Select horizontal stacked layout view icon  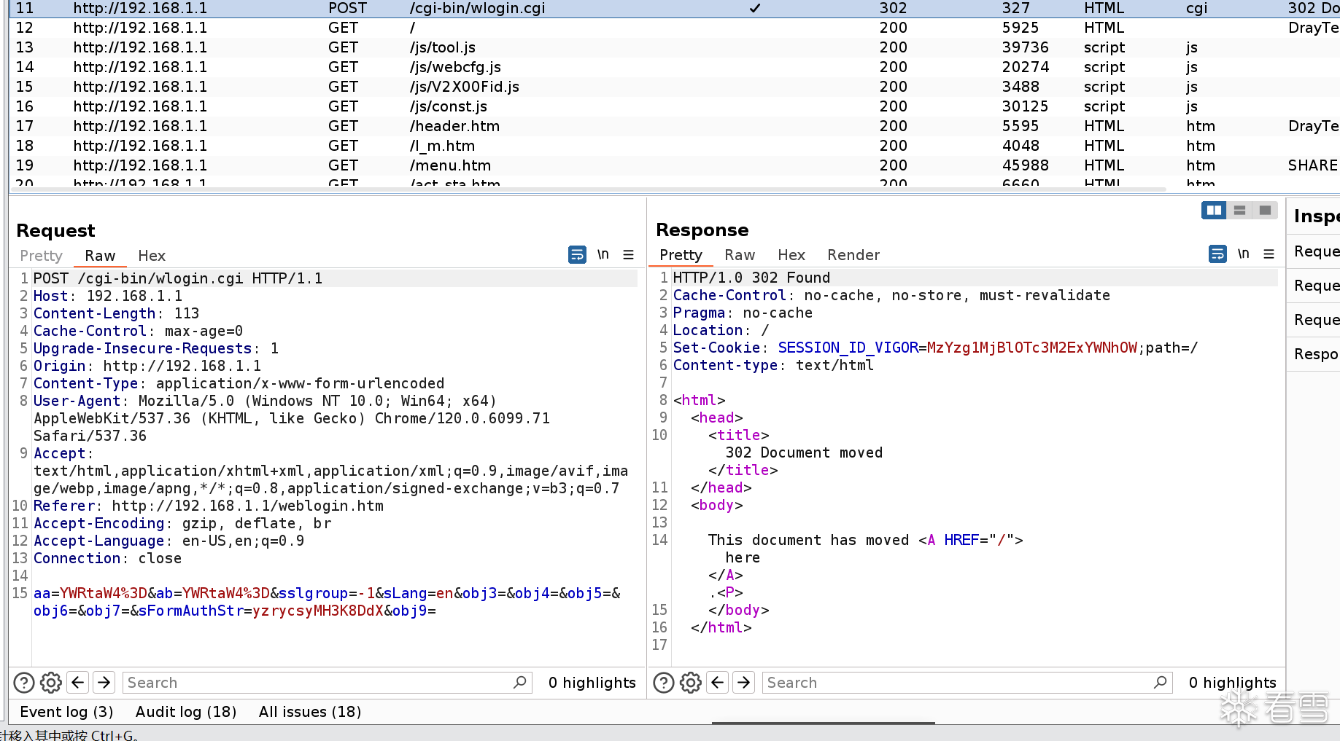pos(1239,211)
